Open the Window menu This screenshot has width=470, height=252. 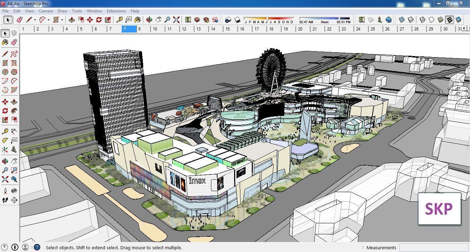pyautogui.click(x=94, y=11)
